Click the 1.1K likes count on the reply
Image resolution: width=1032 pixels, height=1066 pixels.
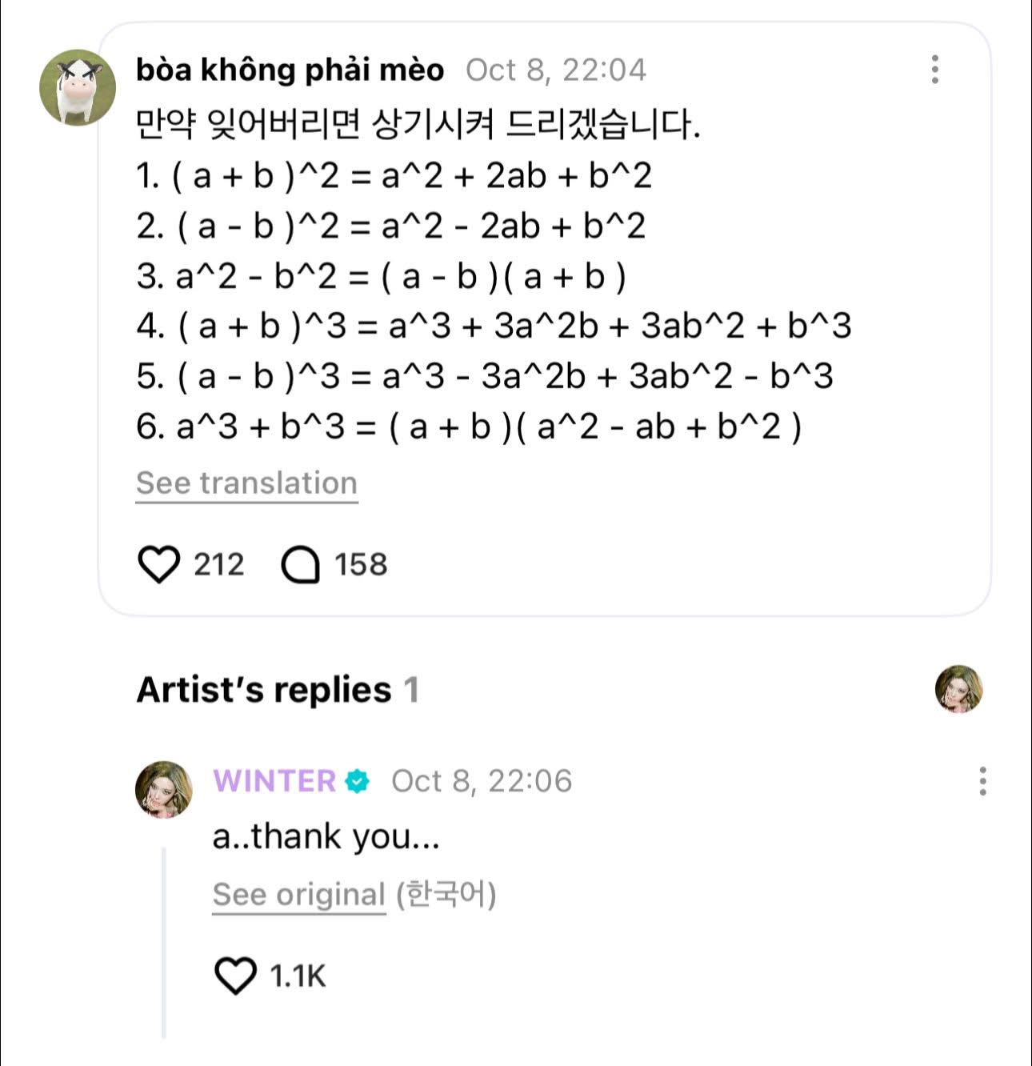click(x=298, y=976)
